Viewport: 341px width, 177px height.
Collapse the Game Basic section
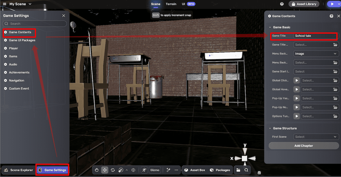270,27
